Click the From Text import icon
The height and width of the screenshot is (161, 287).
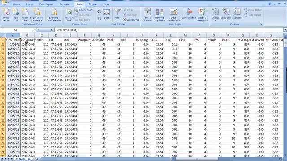point(25,15)
